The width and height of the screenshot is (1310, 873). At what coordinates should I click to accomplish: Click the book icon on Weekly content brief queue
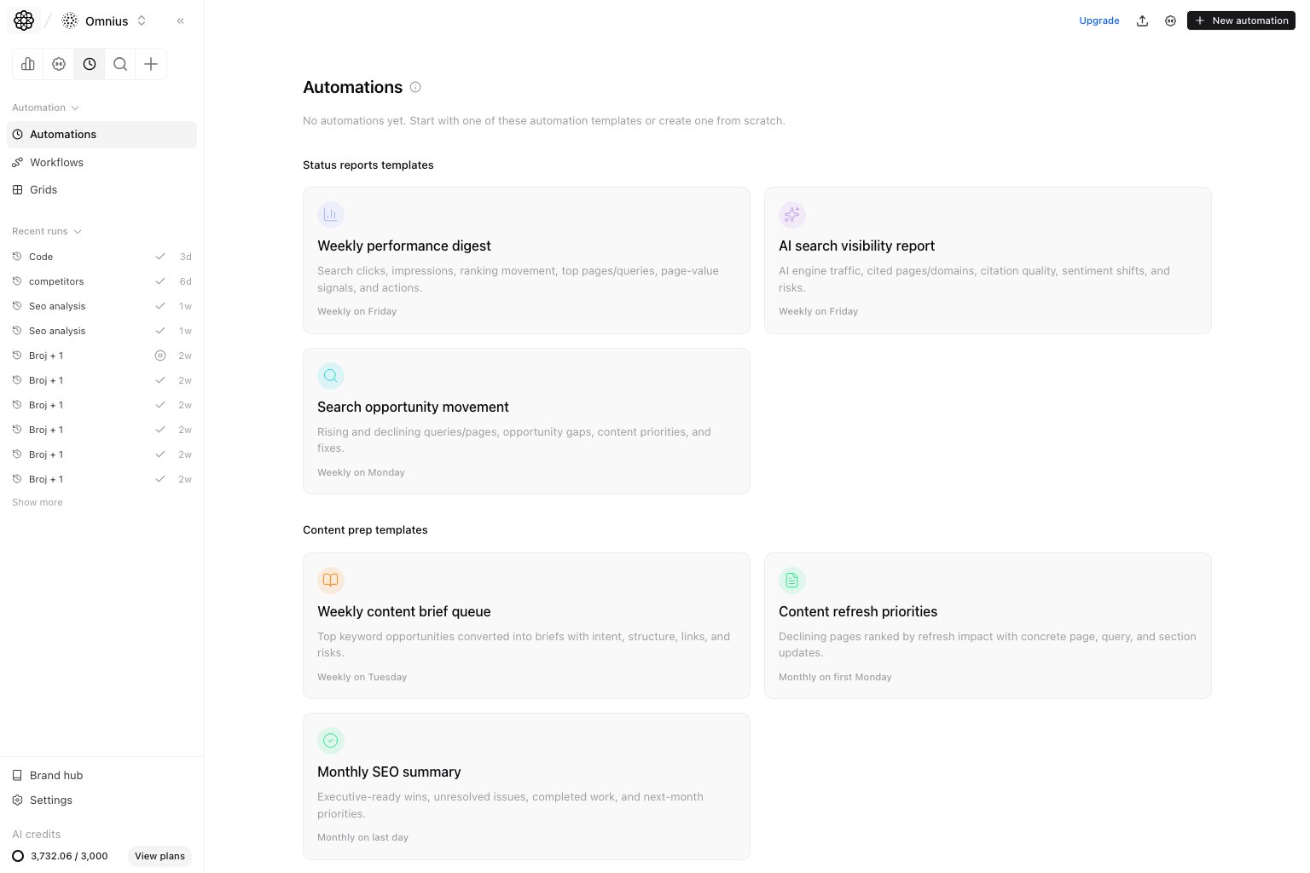331,581
